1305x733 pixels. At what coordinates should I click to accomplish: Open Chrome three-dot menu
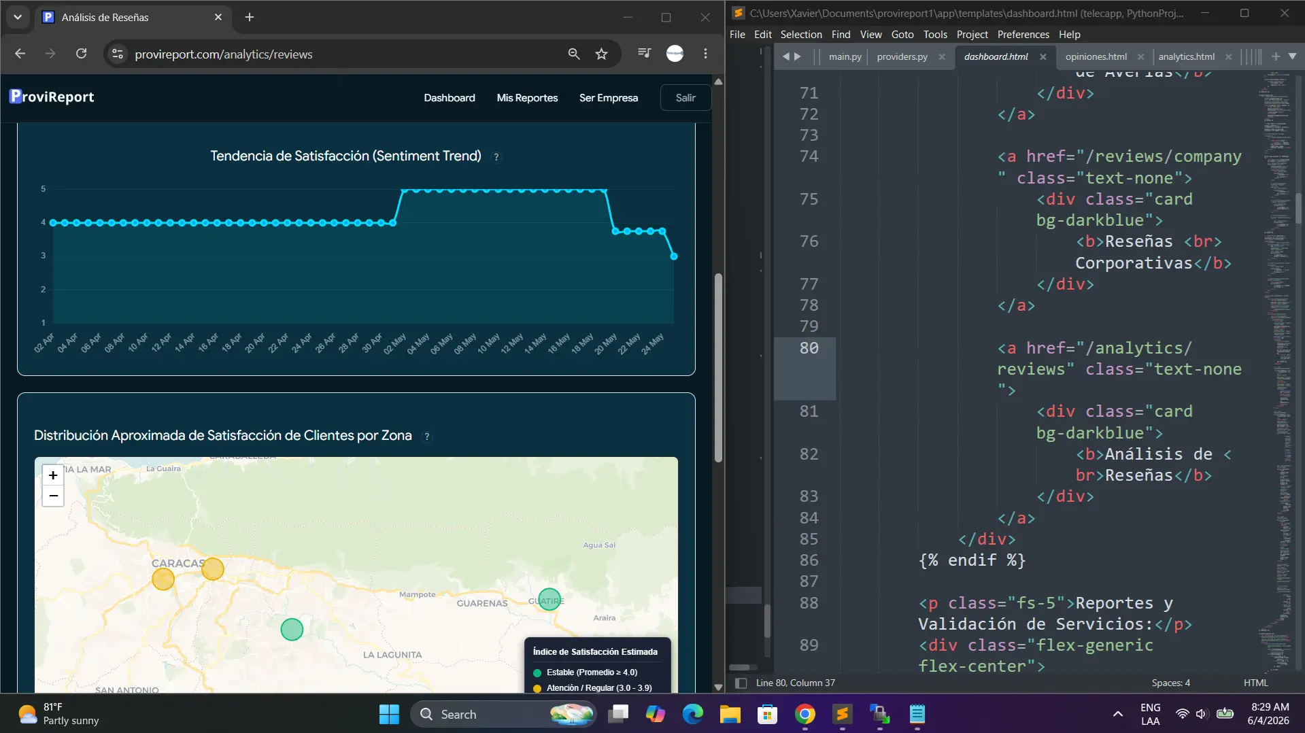click(705, 54)
